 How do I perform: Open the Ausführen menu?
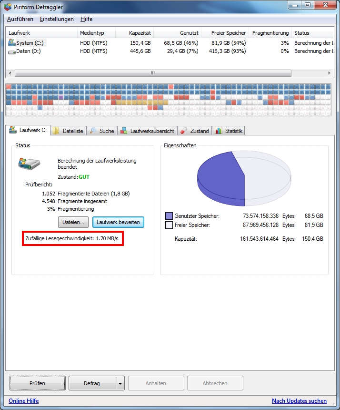coord(20,19)
